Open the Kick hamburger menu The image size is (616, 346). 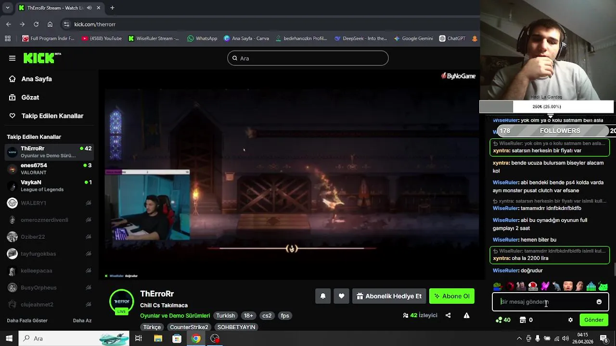click(x=12, y=58)
